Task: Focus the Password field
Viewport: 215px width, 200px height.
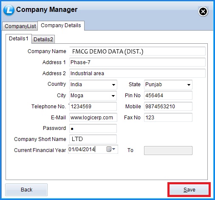Action: click(x=93, y=128)
